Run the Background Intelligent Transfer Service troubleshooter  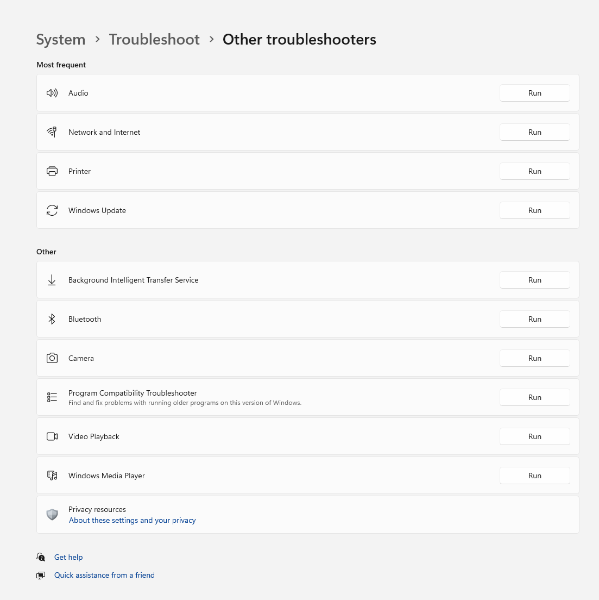(x=535, y=280)
